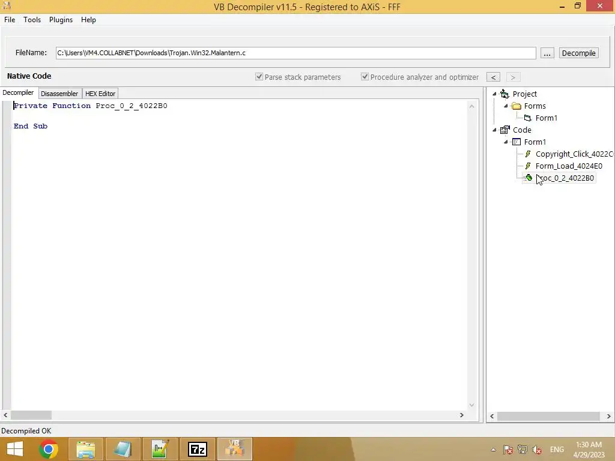Open the Help menu
The height and width of the screenshot is (461, 615).
pos(89,20)
